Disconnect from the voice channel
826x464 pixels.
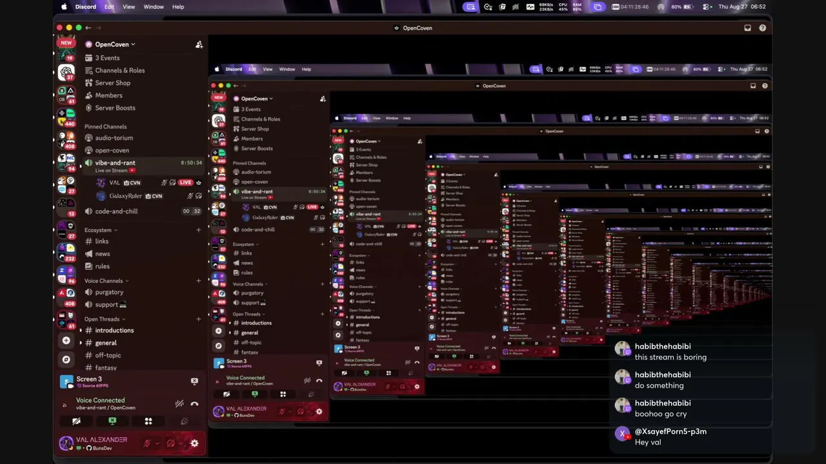point(194,404)
